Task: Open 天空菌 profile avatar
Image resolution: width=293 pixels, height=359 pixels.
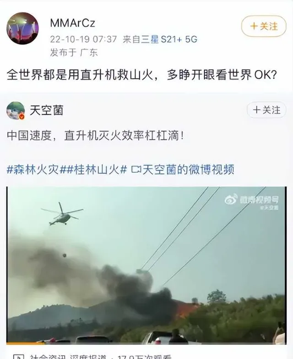Action: 16,111
